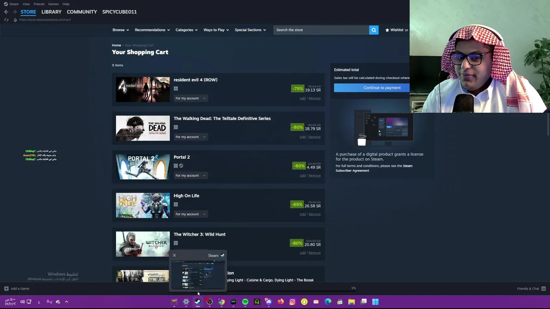Open the Friends menu
Image resolution: width=550 pixels, height=309 pixels.
tap(39, 4)
